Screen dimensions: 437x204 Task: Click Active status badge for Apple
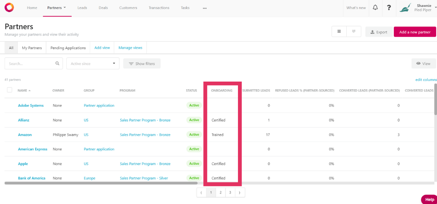194,164
